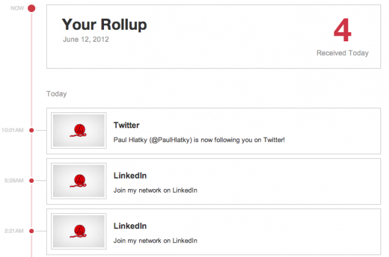Click the Received Today label
The width and height of the screenshot is (389, 257).
[342, 53]
